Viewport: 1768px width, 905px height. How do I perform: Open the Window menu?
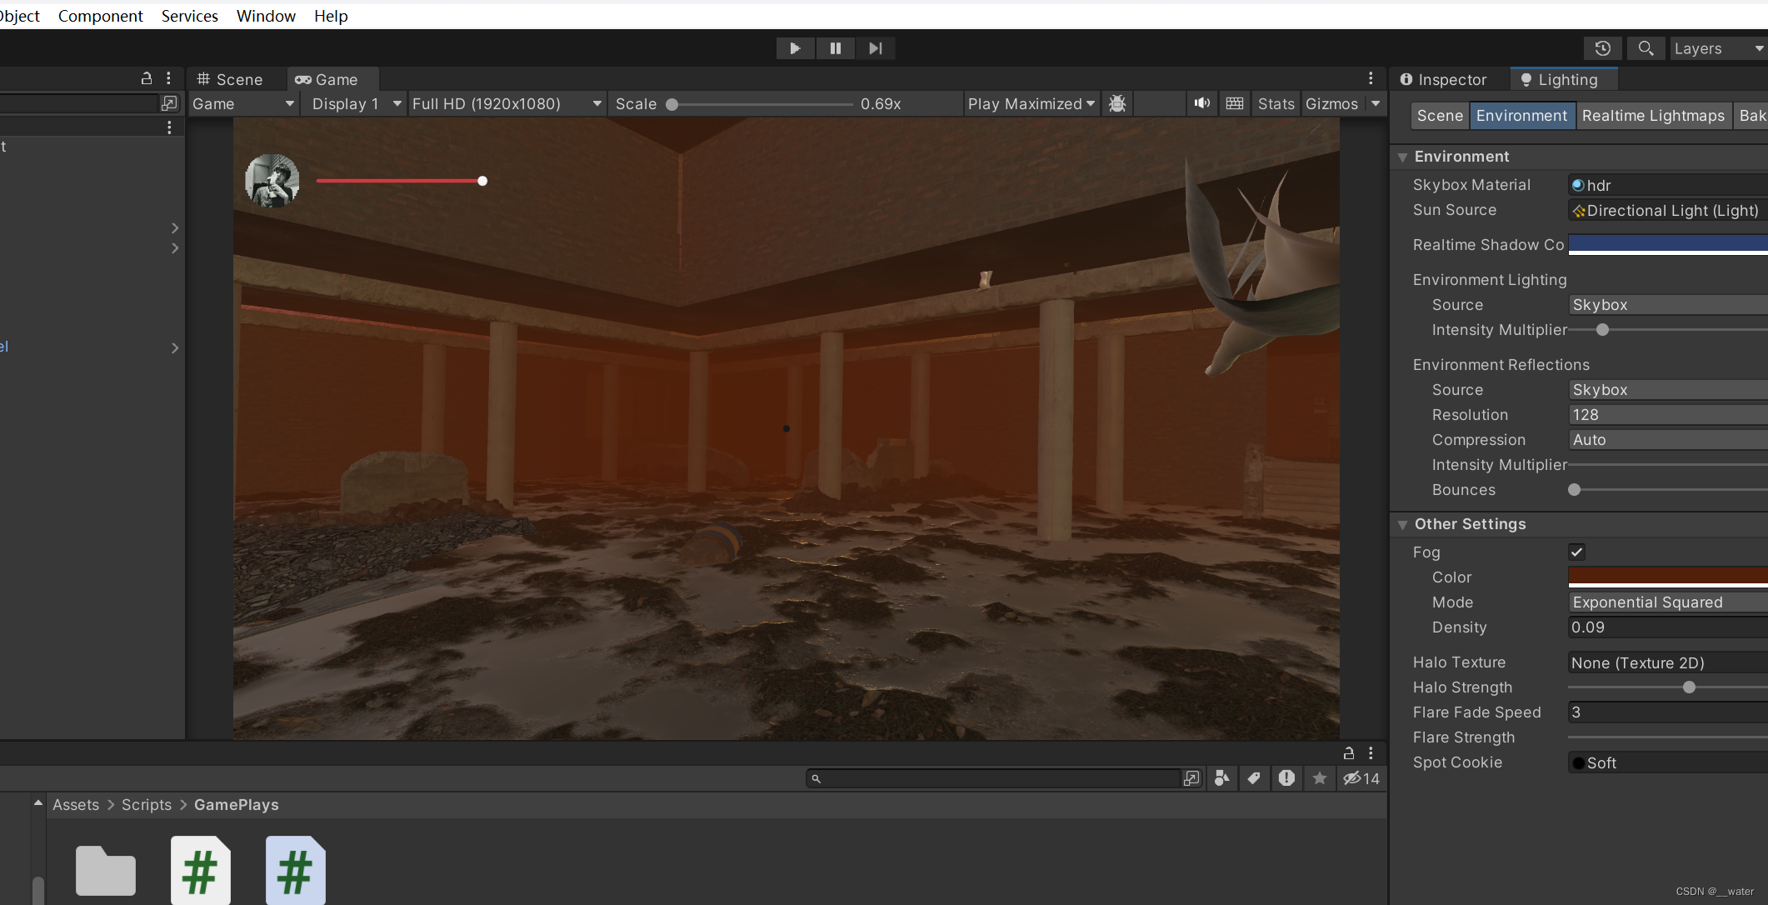click(x=265, y=16)
